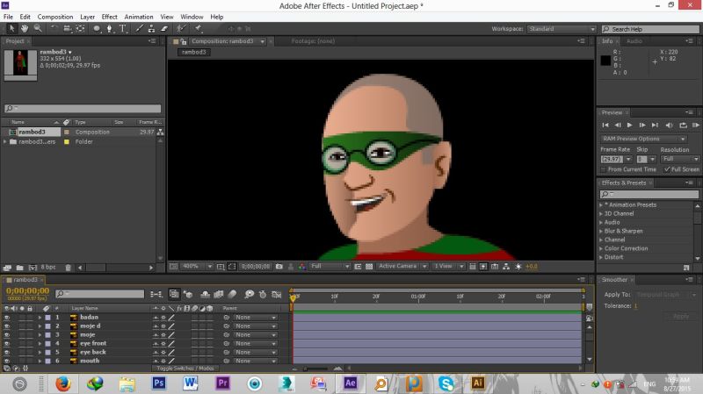Open the Workspace Standard dropdown

pyautogui.click(x=562, y=29)
